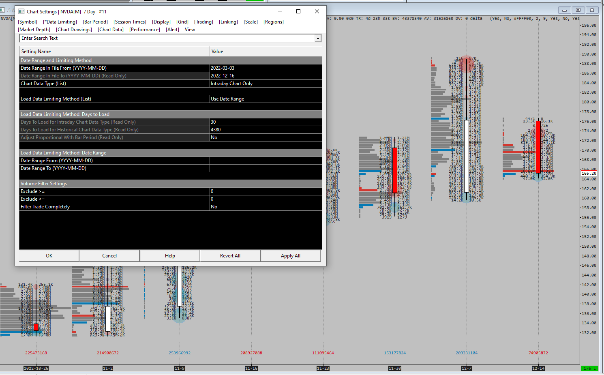Select volume value 209331104 on chart
604x375 pixels.
coord(467,353)
